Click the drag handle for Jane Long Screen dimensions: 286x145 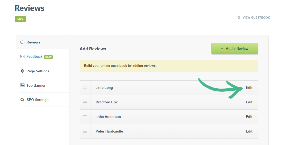point(85,87)
